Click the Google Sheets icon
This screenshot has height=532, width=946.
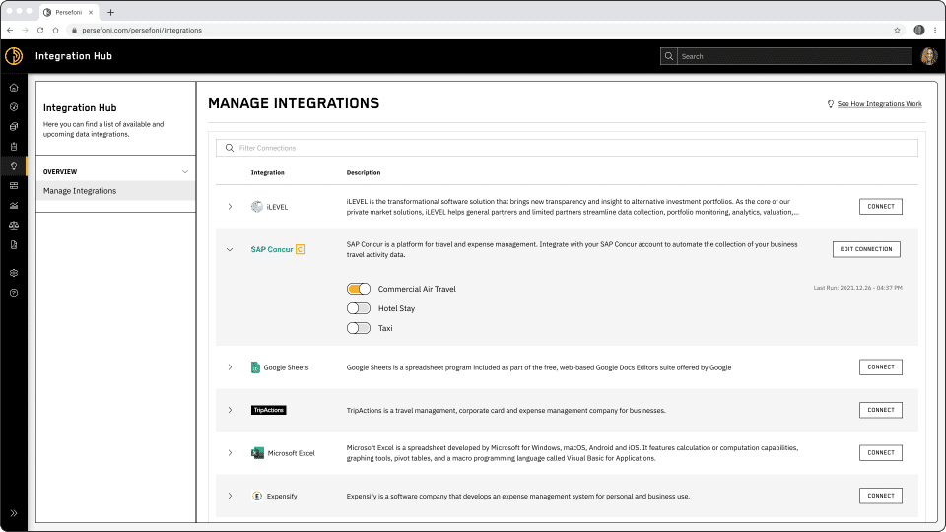coord(255,367)
